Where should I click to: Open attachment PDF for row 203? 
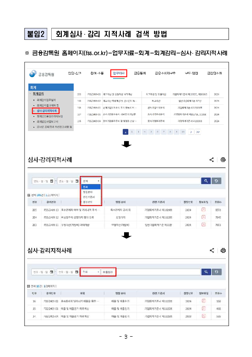point(203,225)
